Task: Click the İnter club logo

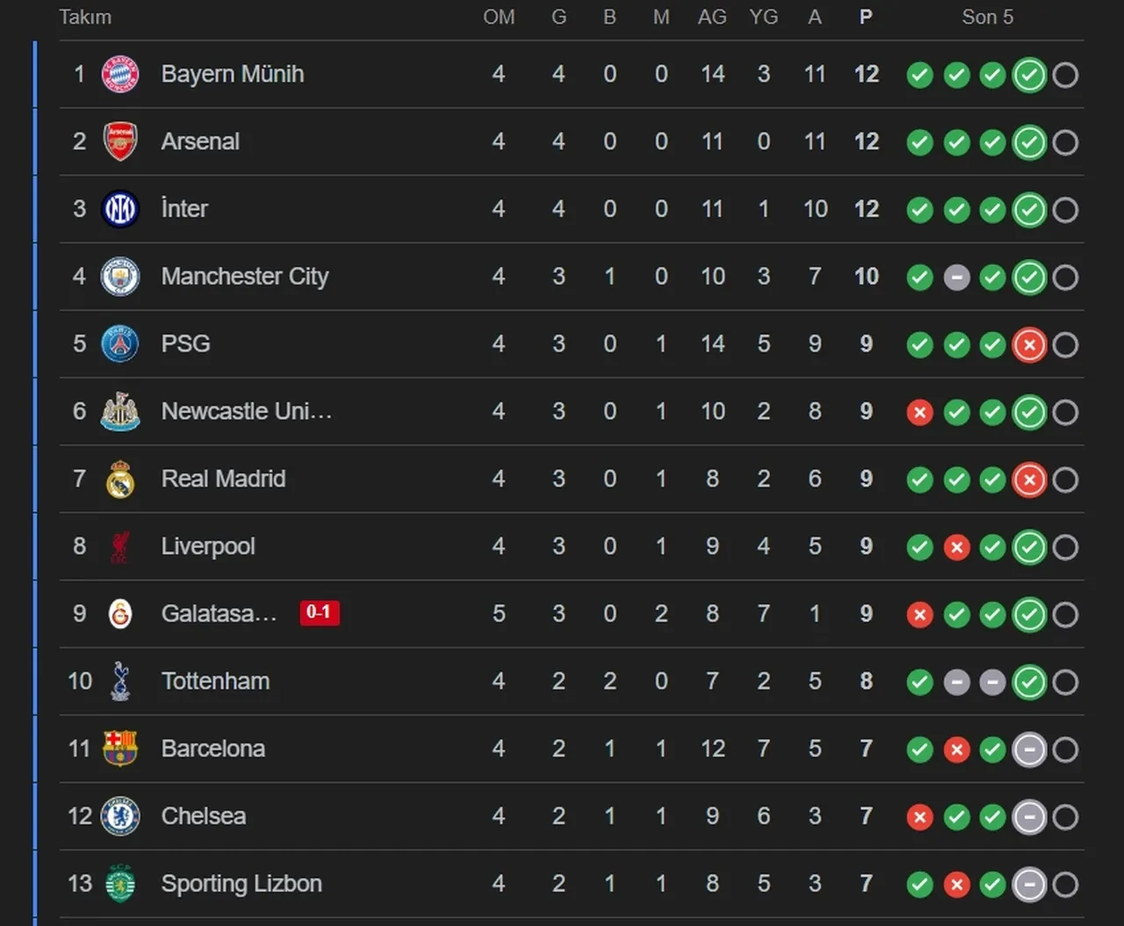Action: point(120,209)
